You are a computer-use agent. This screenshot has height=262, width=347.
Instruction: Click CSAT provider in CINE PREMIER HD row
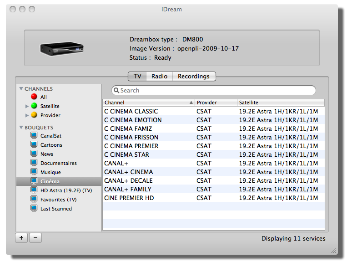point(204,198)
